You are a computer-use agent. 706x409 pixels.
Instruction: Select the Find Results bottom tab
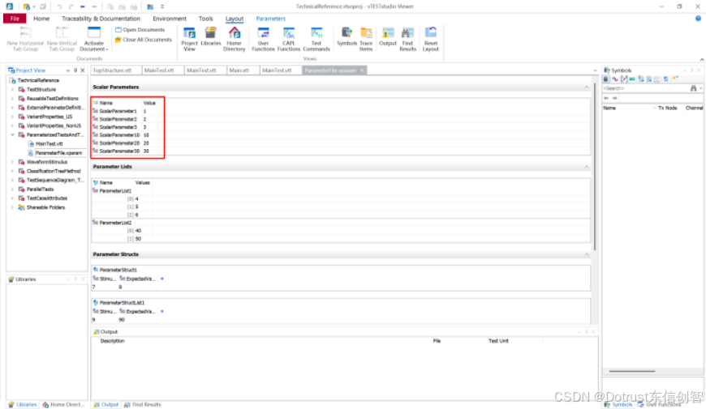pyautogui.click(x=142, y=404)
